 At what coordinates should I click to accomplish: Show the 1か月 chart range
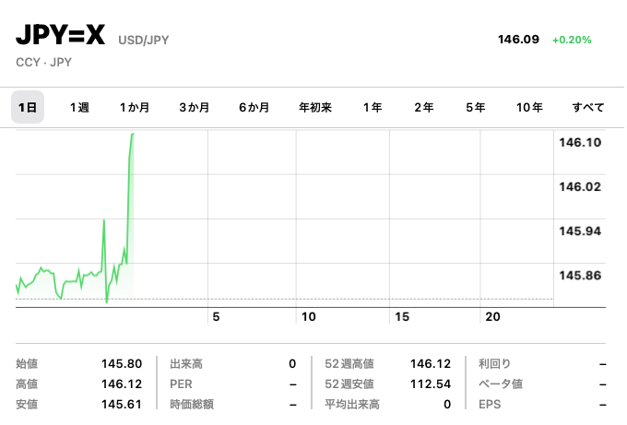[x=135, y=108]
